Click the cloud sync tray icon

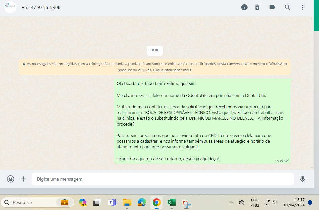point(242,202)
